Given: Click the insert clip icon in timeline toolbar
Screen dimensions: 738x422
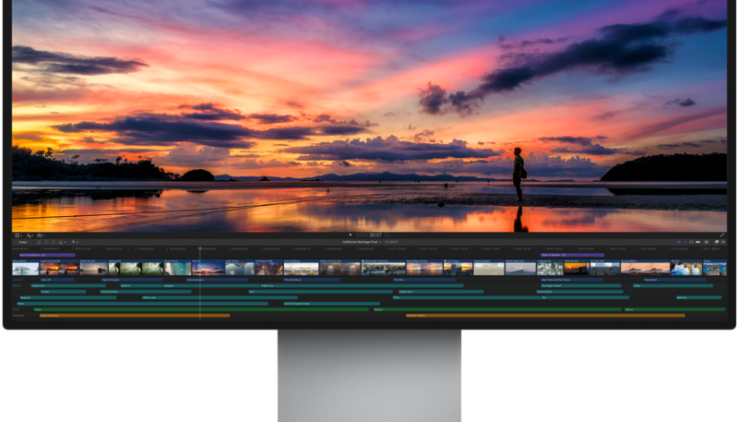Looking at the screenshot, I should pos(45,242).
